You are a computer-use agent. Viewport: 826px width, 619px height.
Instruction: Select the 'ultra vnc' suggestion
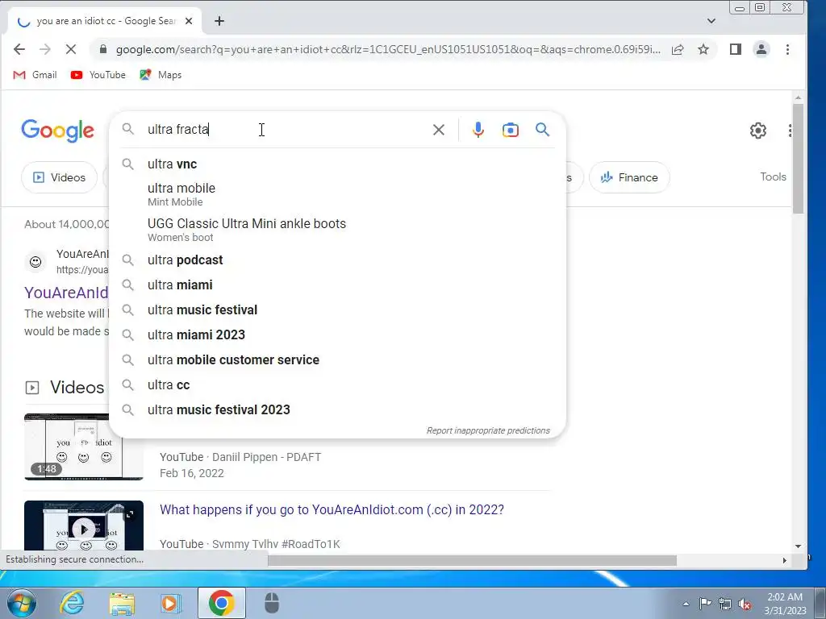[x=337, y=164]
